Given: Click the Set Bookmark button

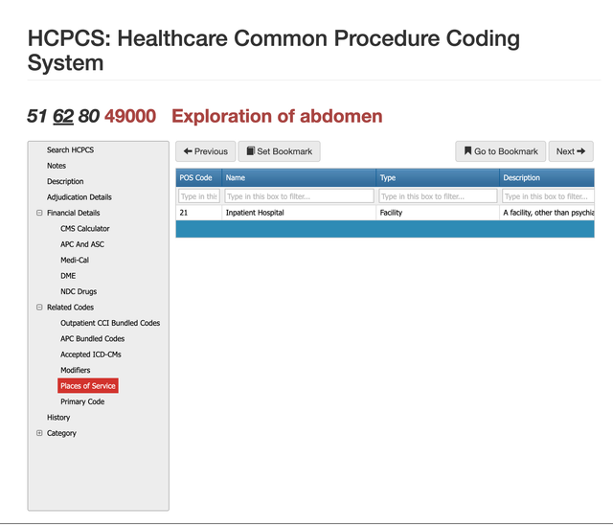Looking at the screenshot, I should pos(279,151).
